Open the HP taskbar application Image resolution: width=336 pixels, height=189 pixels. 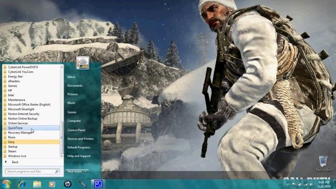[x=68, y=184]
